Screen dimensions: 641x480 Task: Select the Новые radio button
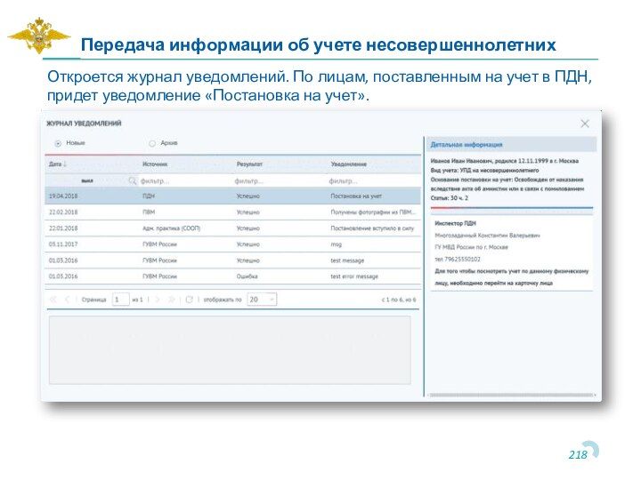click(x=59, y=142)
